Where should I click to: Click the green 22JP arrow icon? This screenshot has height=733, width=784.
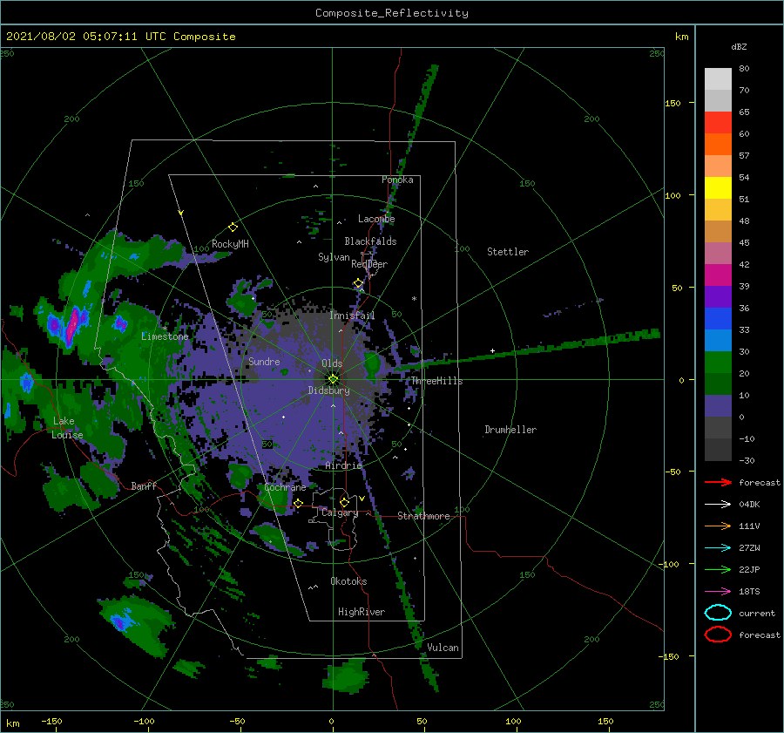click(x=718, y=569)
